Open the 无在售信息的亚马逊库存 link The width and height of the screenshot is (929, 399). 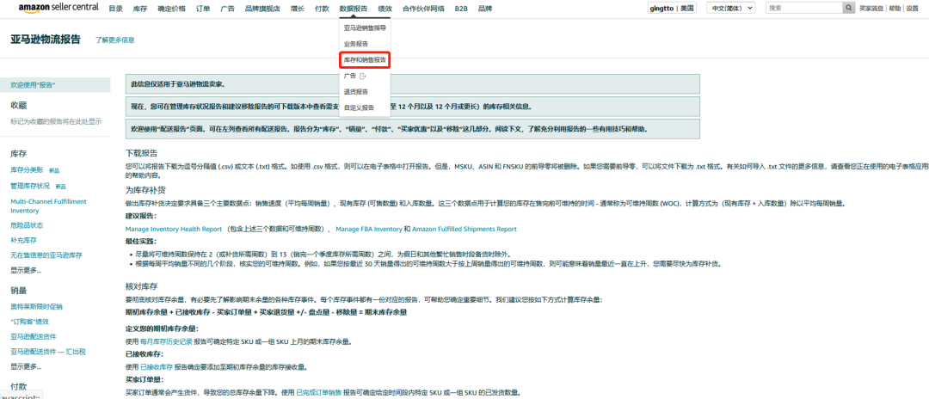[x=46, y=255]
